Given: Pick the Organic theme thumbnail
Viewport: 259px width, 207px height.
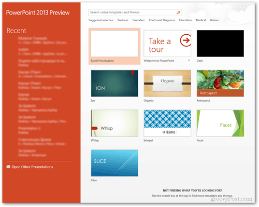Looking at the screenshot, I should [167, 84].
